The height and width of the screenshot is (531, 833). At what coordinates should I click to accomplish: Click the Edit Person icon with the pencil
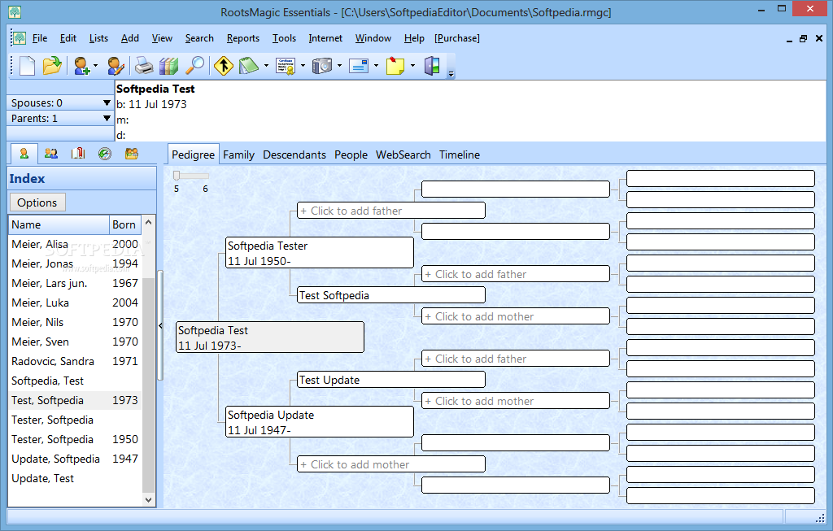(116, 66)
